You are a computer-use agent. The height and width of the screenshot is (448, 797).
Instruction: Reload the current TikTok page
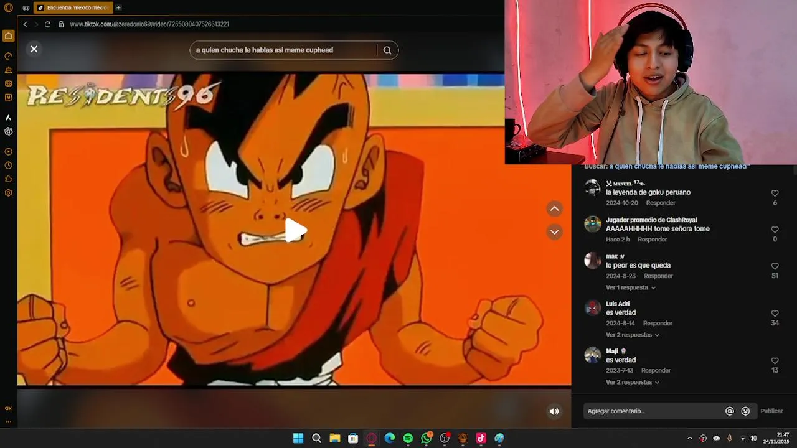click(x=47, y=24)
